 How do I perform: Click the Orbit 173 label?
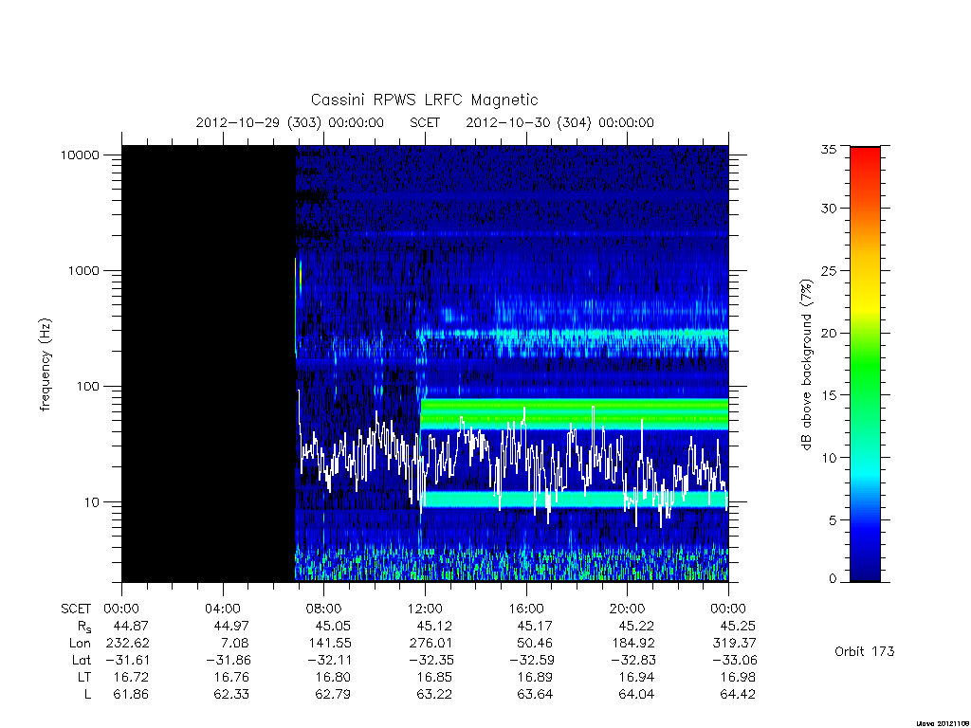click(x=865, y=652)
